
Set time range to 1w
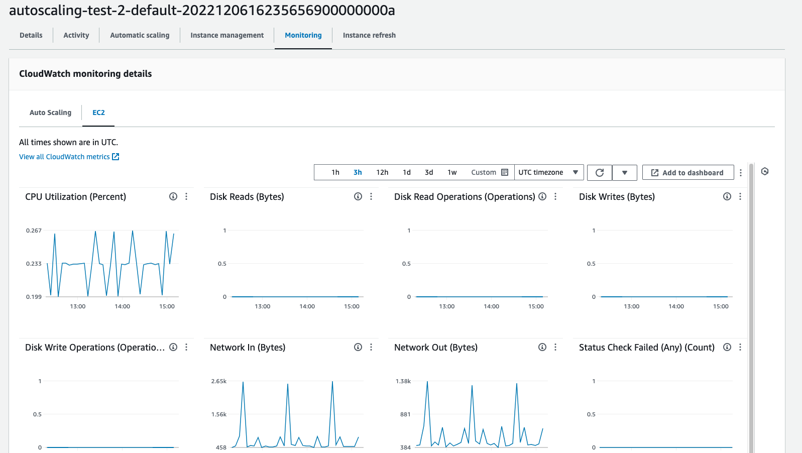(x=452, y=172)
